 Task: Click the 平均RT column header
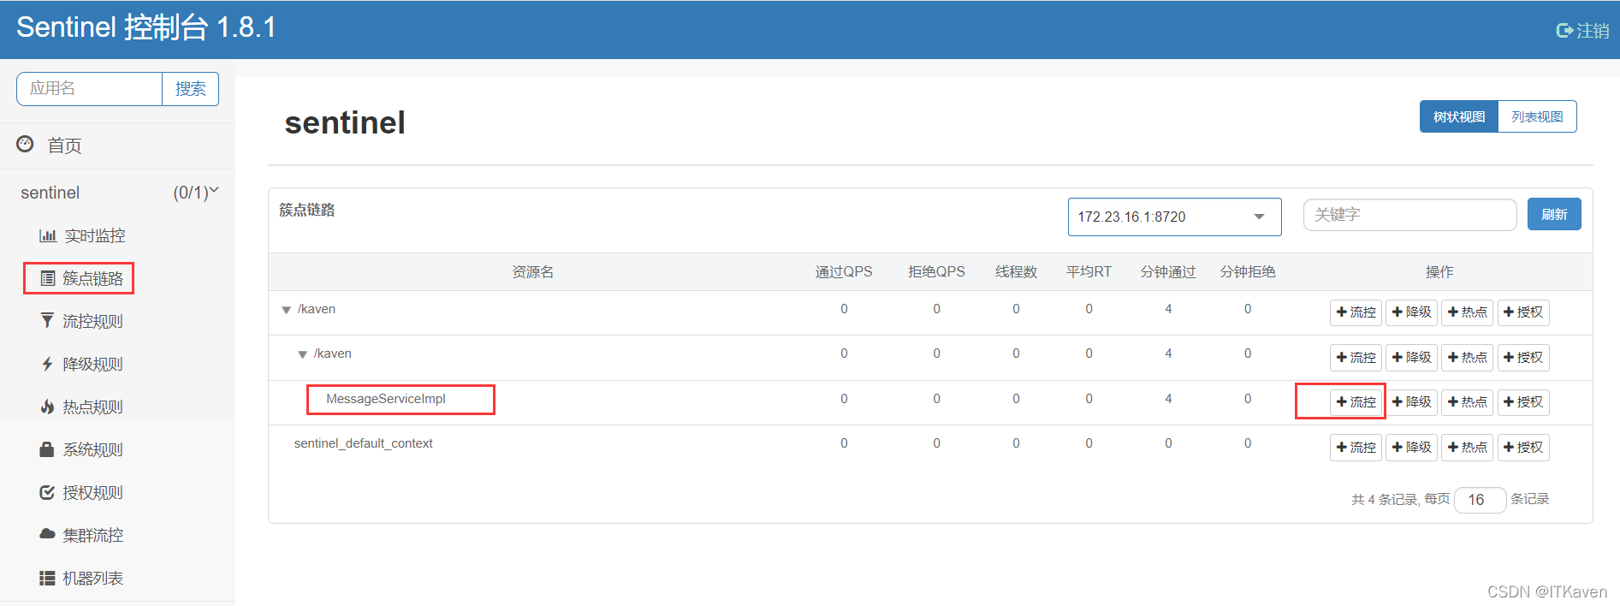(x=1089, y=272)
